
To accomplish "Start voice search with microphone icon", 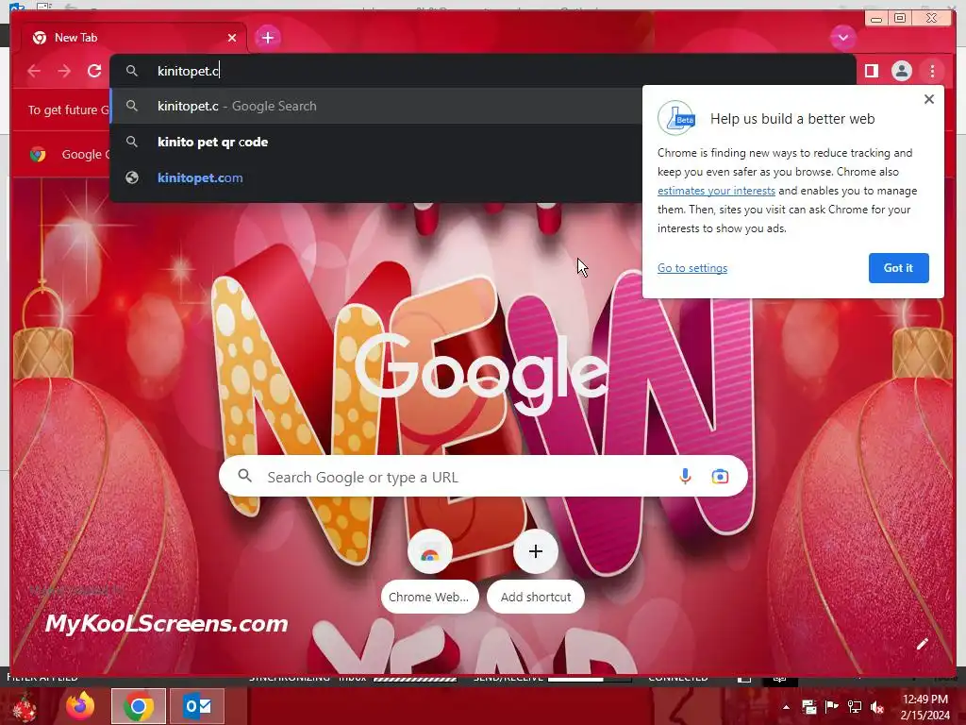I will (x=685, y=476).
